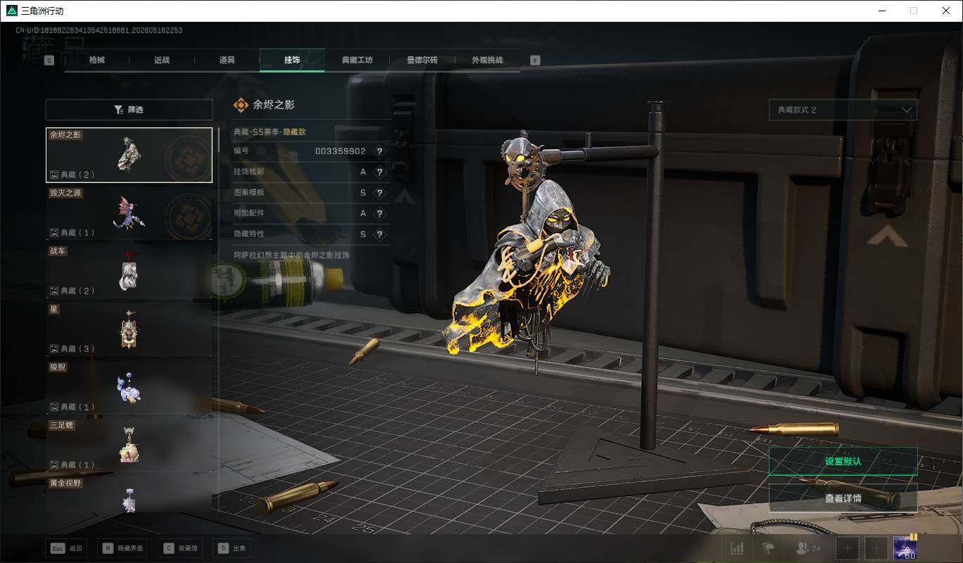Open the friends list icon showing 24

tap(807, 548)
